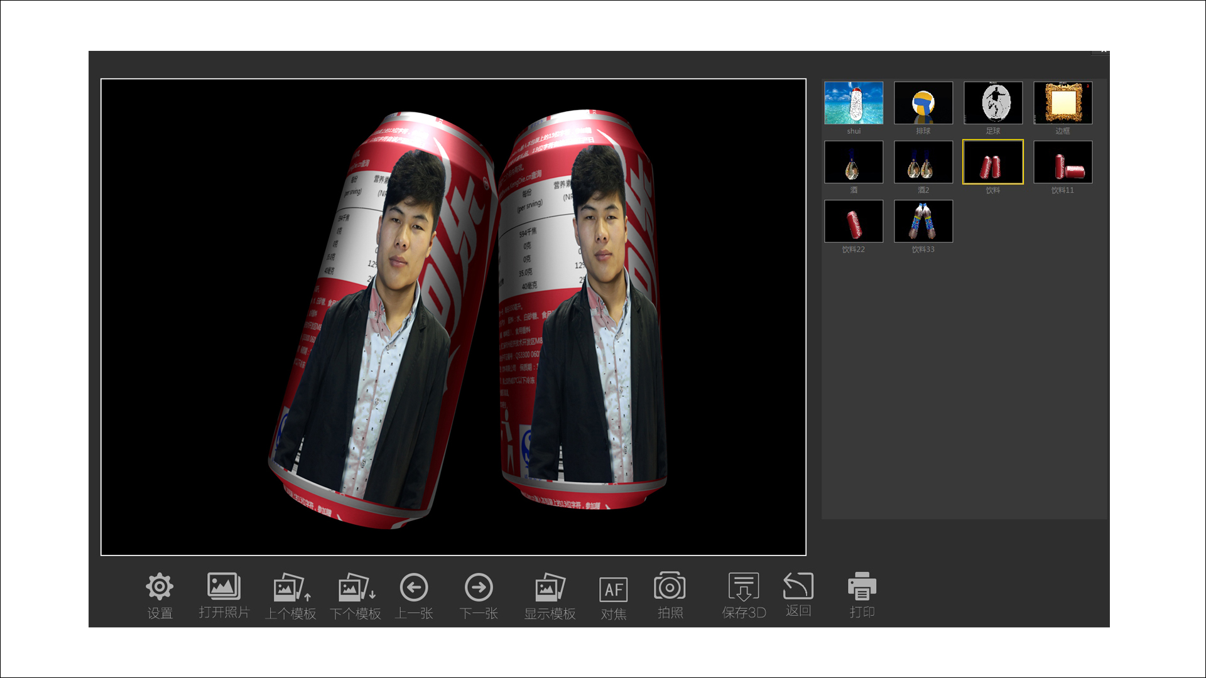Screen dimensions: 1206x678
Task: Switch to previous template via 上个模板
Action: click(291, 588)
